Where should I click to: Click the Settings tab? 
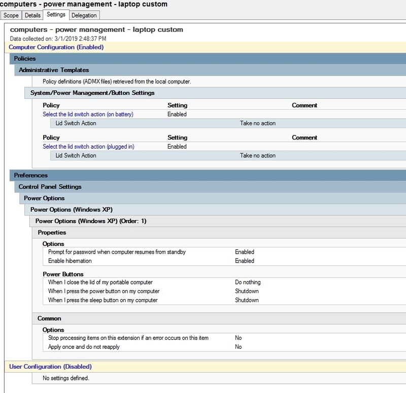[x=57, y=15]
